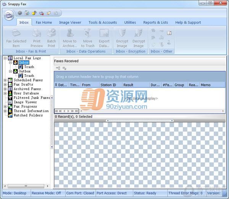Open the Help & Support tab

[188, 22]
